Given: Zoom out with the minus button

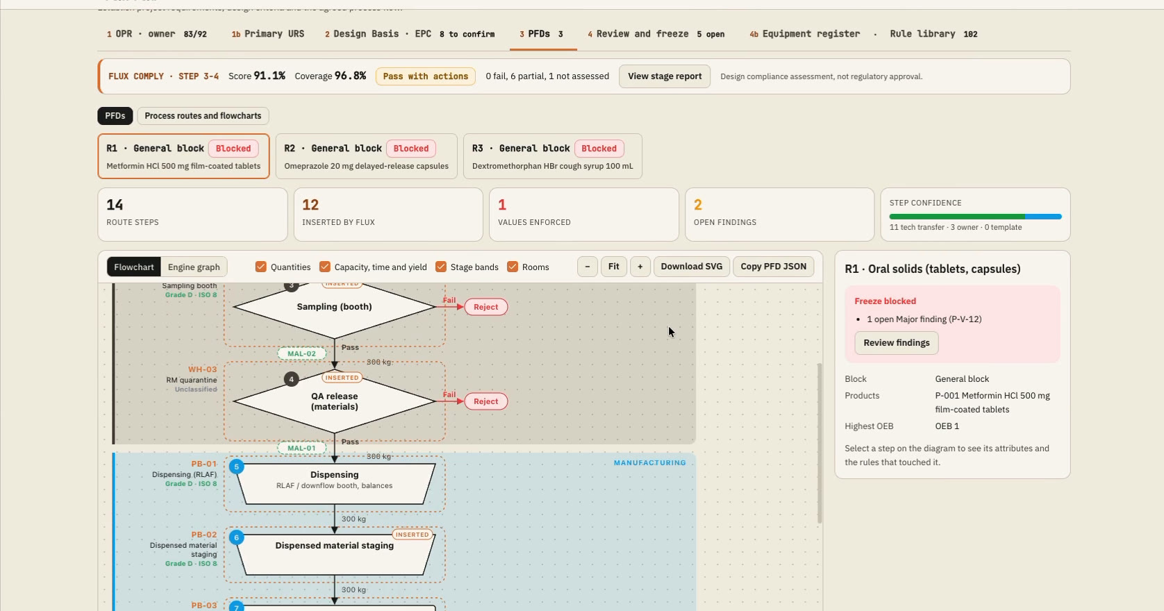Looking at the screenshot, I should 588,267.
